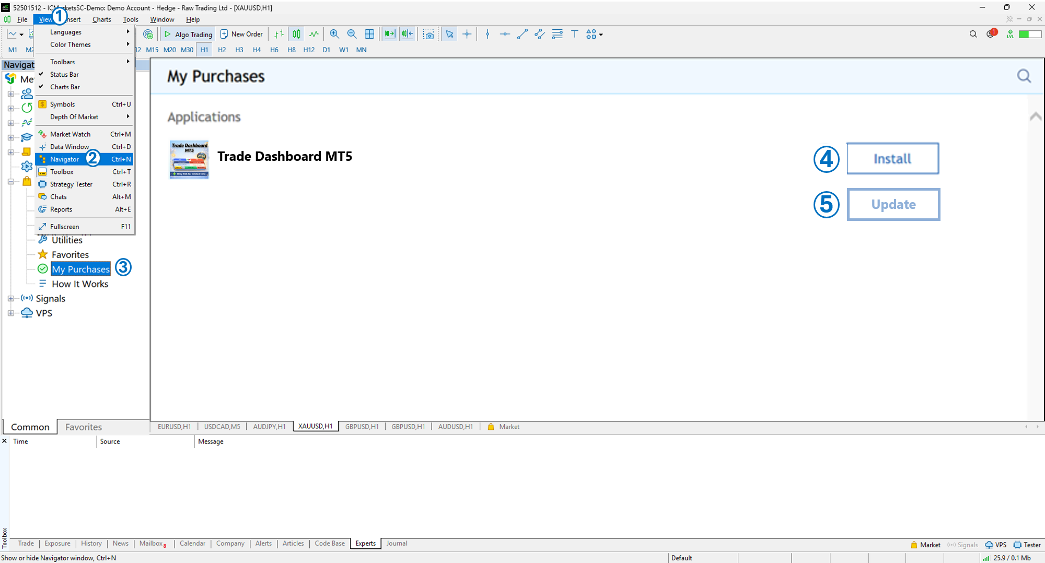Switch timeframe to H1
Screen dimensions: 1045x563
[204, 50]
